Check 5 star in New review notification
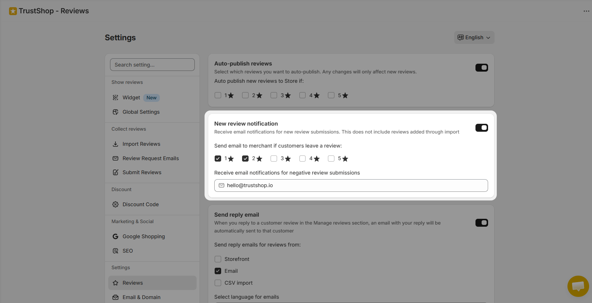The width and height of the screenshot is (592, 303). click(331, 159)
